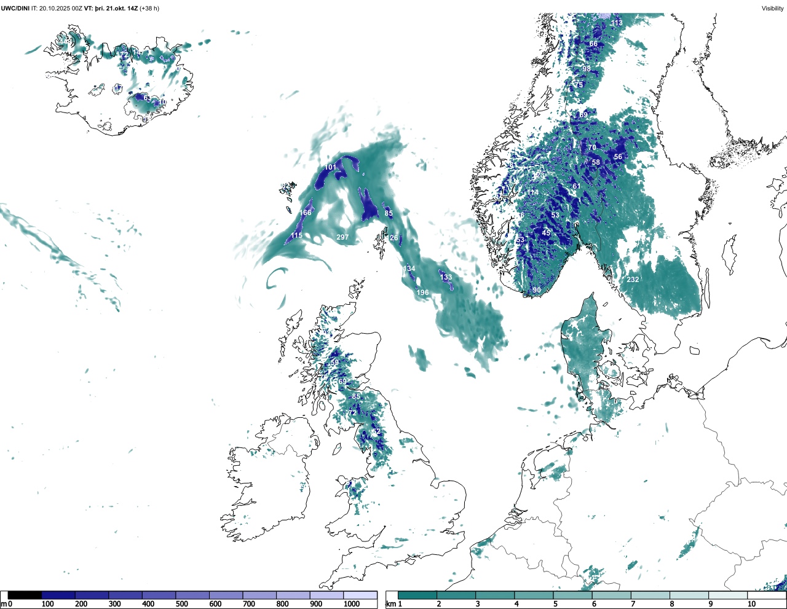787x609 pixels.
Task: Select the value 115 over the ocean
Action: tap(296, 236)
